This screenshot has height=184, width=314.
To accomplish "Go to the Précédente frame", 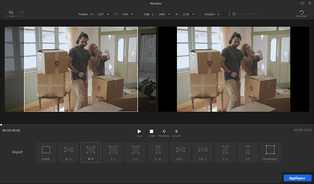I will (164, 131).
